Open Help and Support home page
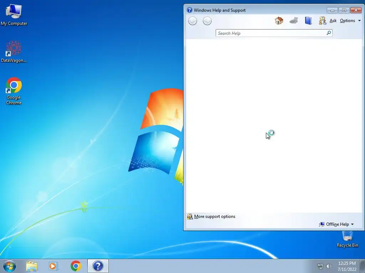This screenshot has height=273, width=365. pyautogui.click(x=279, y=21)
